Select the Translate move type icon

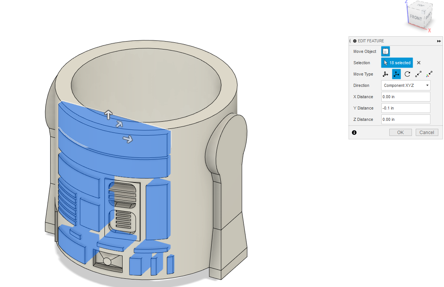396,74
